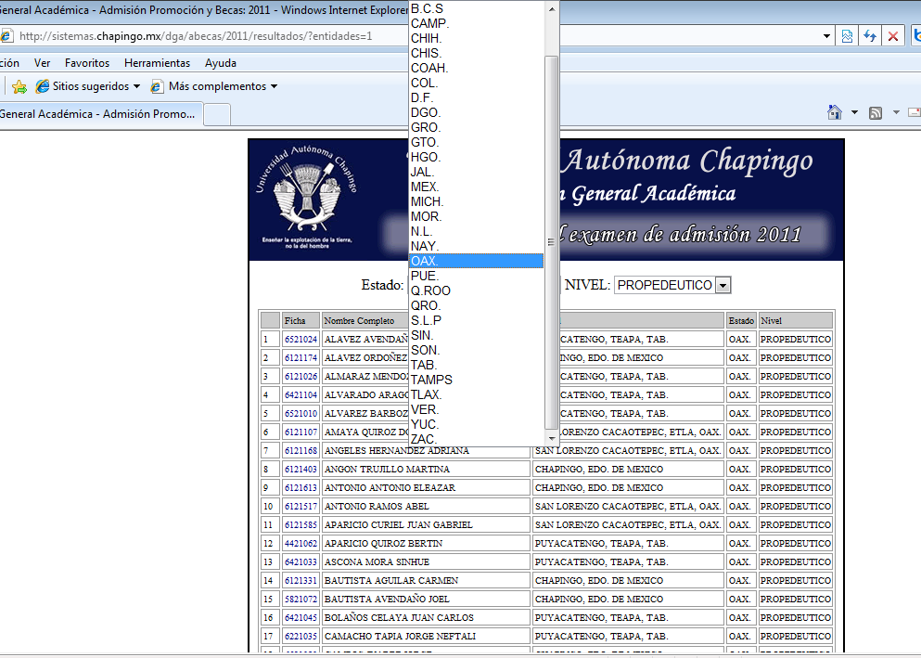Click the Home icon in command bar
The height and width of the screenshot is (658, 921).
(x=834, y=112)
